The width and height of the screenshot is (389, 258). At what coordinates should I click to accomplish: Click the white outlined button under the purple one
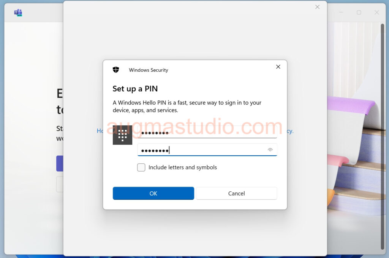click(60, 184)
